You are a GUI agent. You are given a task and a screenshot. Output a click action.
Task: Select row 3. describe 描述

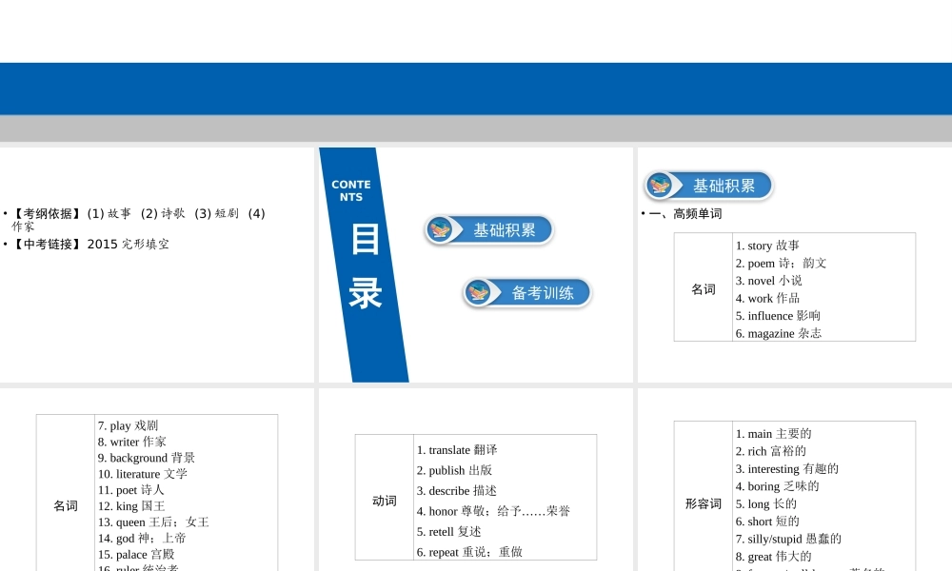pos(457,490)
